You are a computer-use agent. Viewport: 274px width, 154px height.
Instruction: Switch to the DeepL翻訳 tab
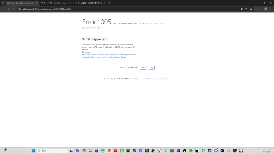click(x=90, y=3)
